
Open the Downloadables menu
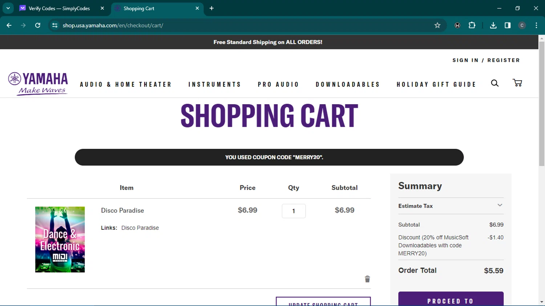pyautogui.click(x=348, y=85)
